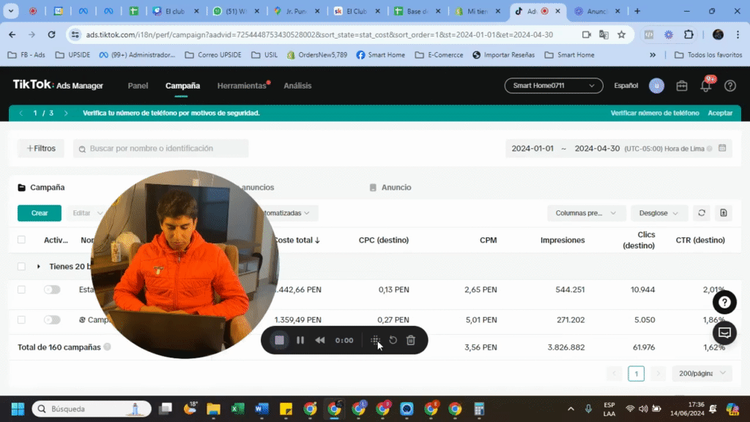Open the asset briefcase icon in top bar

tap(681, 86)
